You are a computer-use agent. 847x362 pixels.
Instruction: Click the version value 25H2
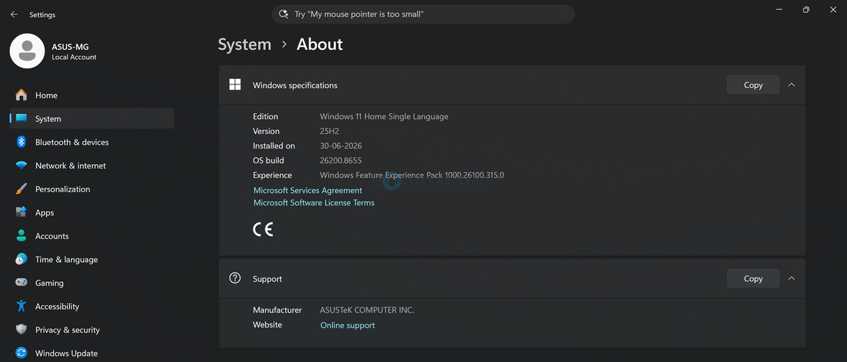330,131
